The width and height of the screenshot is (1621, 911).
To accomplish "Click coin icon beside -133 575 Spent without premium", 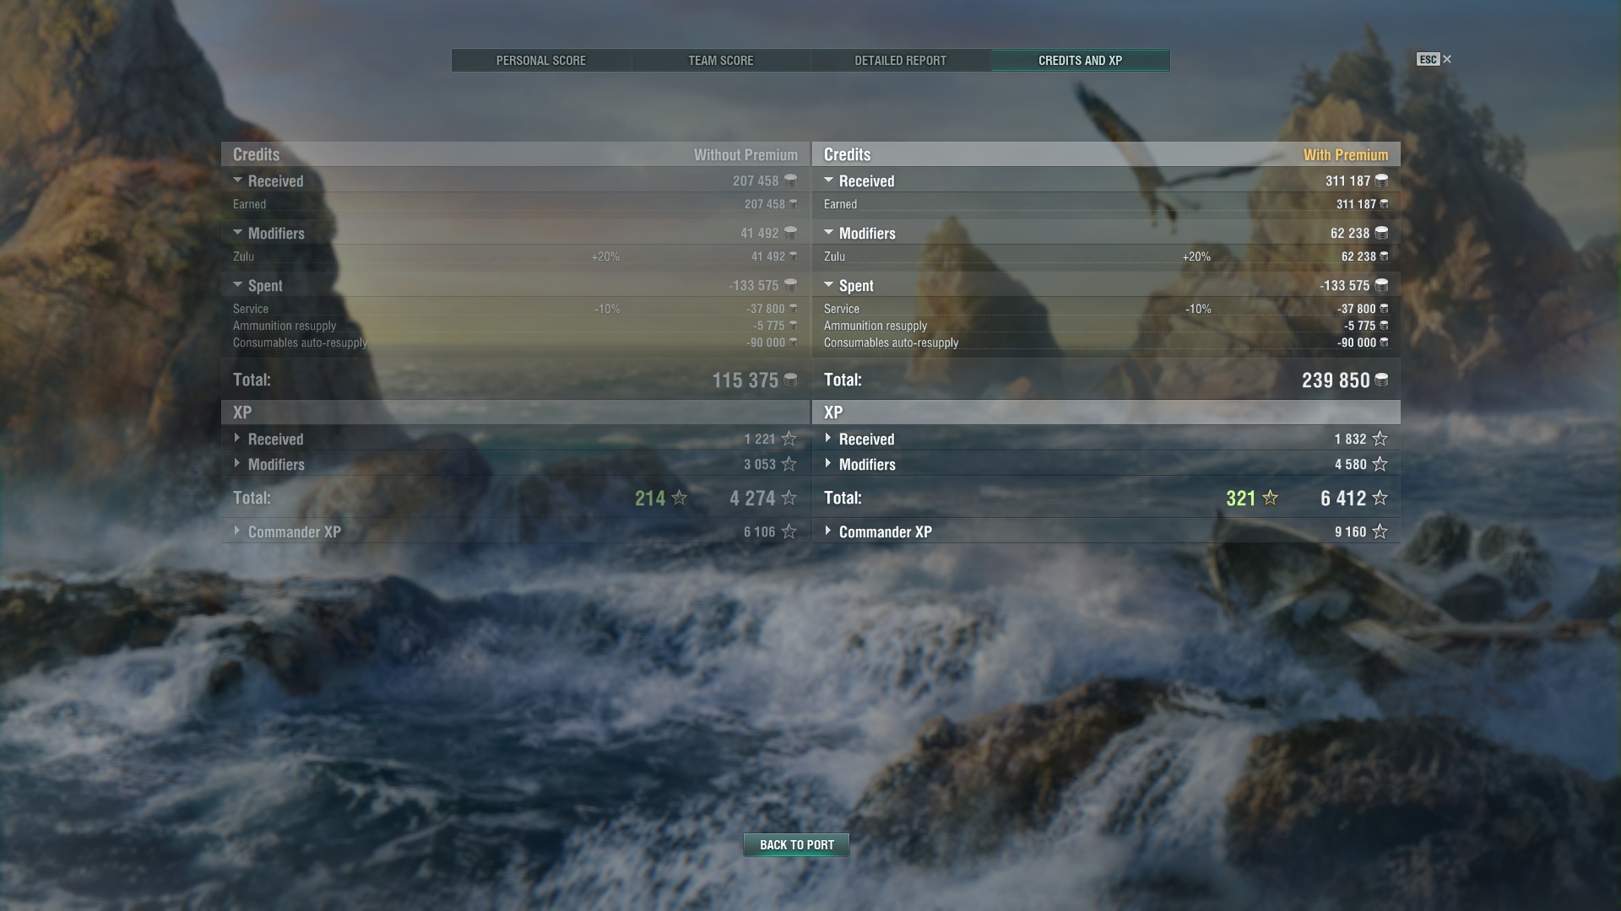I will (790, 285).
